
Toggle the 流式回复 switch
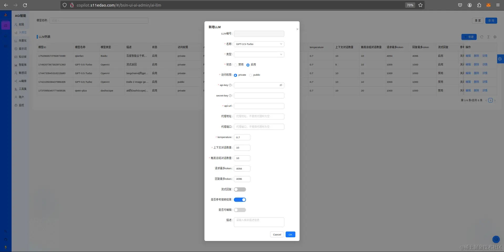coord(240,189)
